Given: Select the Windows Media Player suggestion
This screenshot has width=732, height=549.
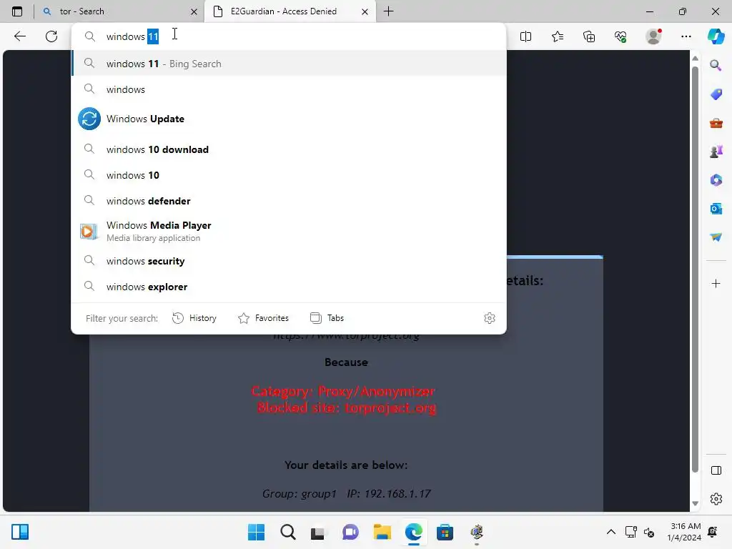Looking at the screenshot, I should (x=289, y=231).
